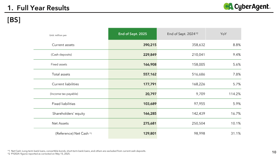Click the Current liabilities row label
This screenshot has width=278, height=156.
click(x=65, y=84)
